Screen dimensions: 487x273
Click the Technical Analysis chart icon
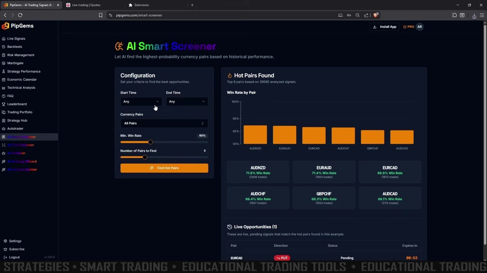coord(3,88)
